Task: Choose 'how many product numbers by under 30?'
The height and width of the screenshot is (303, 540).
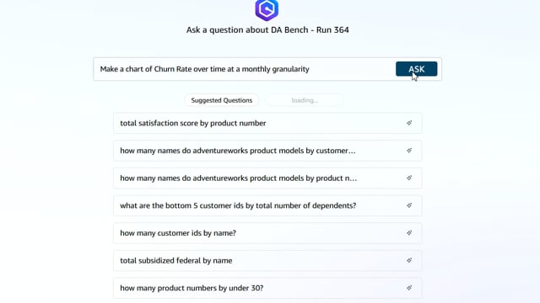Action: coord(267,288)
